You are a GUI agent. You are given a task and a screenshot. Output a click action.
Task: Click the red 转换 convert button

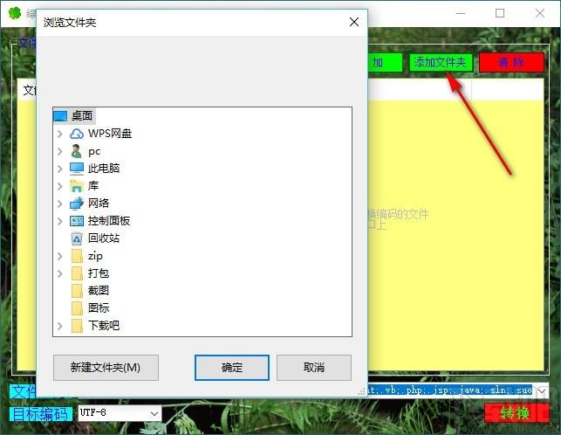517,413
